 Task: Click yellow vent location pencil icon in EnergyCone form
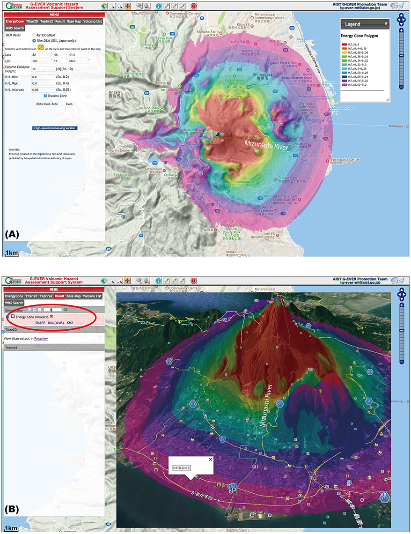41,47
